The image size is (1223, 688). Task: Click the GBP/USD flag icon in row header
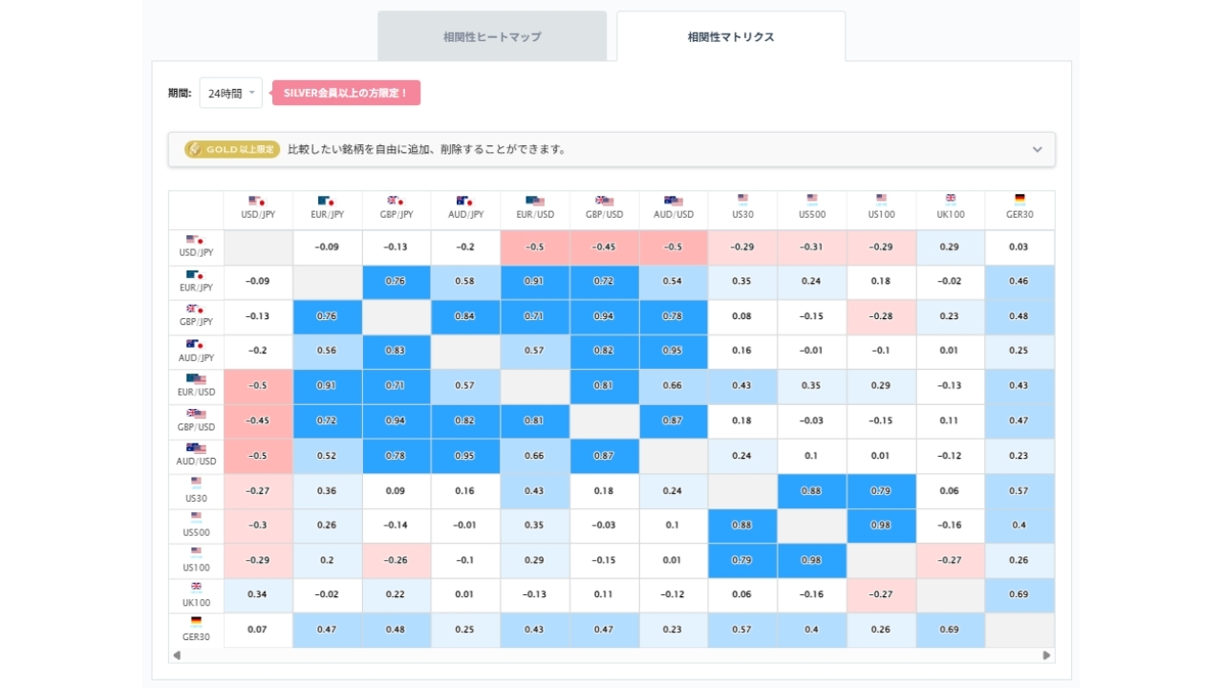click(x=196, y=414)
